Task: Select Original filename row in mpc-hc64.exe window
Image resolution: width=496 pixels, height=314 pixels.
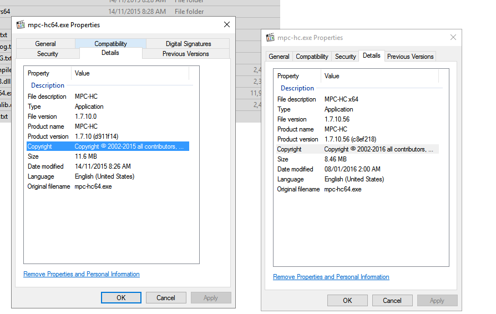Action: [x=108, y=186]
